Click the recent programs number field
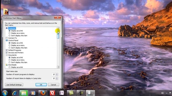Screen dimensions: 172x96 (54, 74)
